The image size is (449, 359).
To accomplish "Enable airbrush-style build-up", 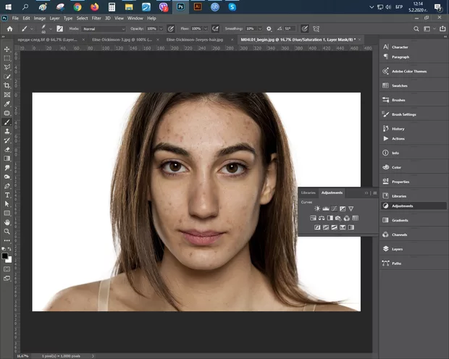I will [215, 28].
